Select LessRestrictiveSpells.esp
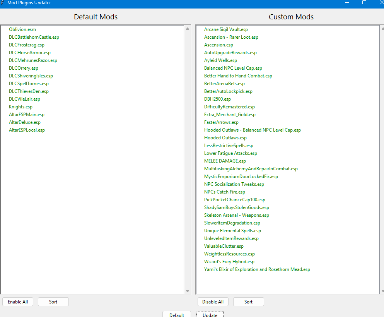Viewport: 384px width, 317px height. (229, 146)
